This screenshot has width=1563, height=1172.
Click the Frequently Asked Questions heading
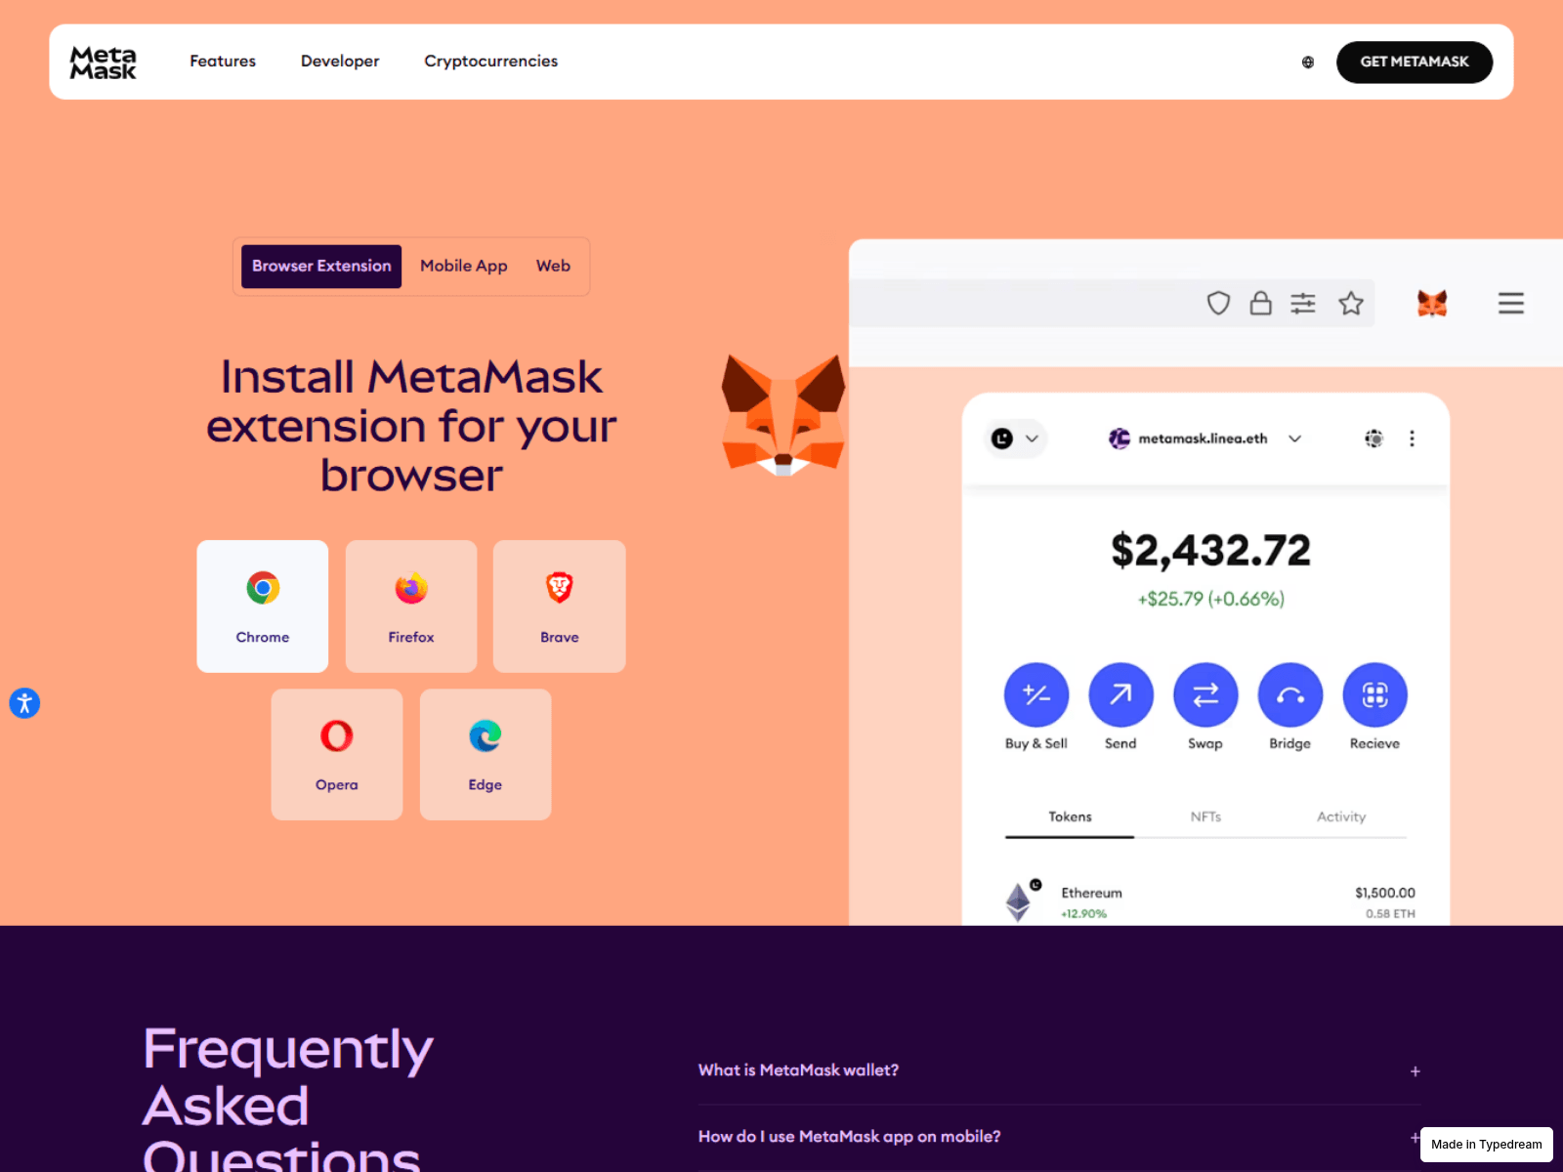pyautogui.click(x=288, y=1098)
